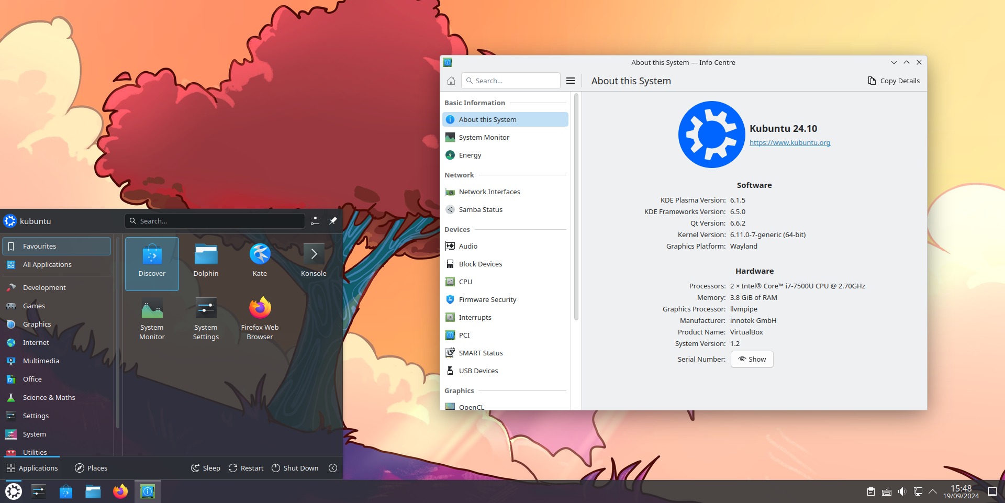Screen dimensions: 1005x503
Task: Open the clock and date widget
Action: [x=961, y=491]
